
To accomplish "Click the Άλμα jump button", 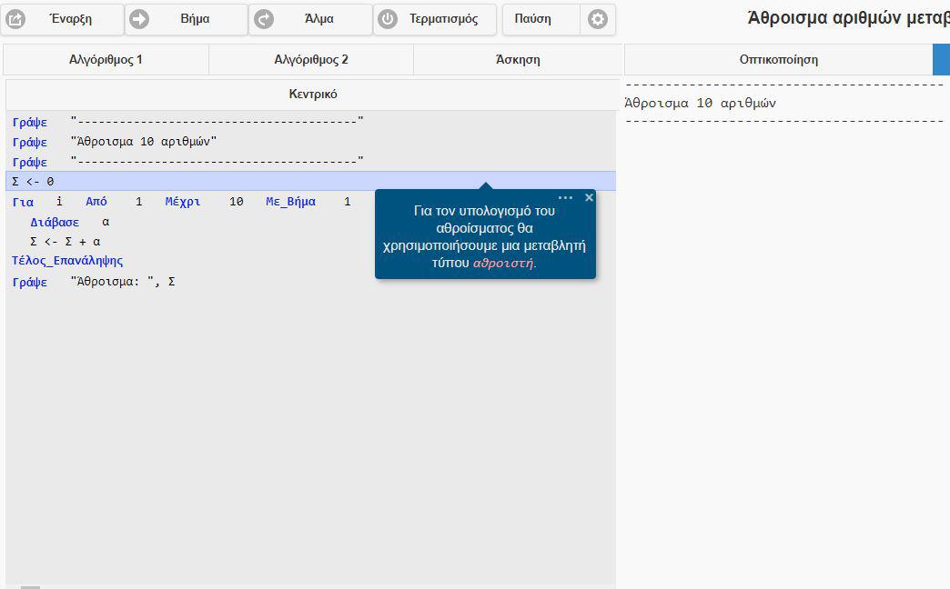I will 311,19.
